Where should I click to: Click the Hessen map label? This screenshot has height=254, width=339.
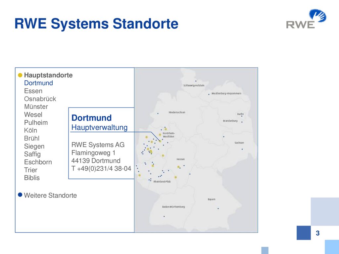point(180,159)
